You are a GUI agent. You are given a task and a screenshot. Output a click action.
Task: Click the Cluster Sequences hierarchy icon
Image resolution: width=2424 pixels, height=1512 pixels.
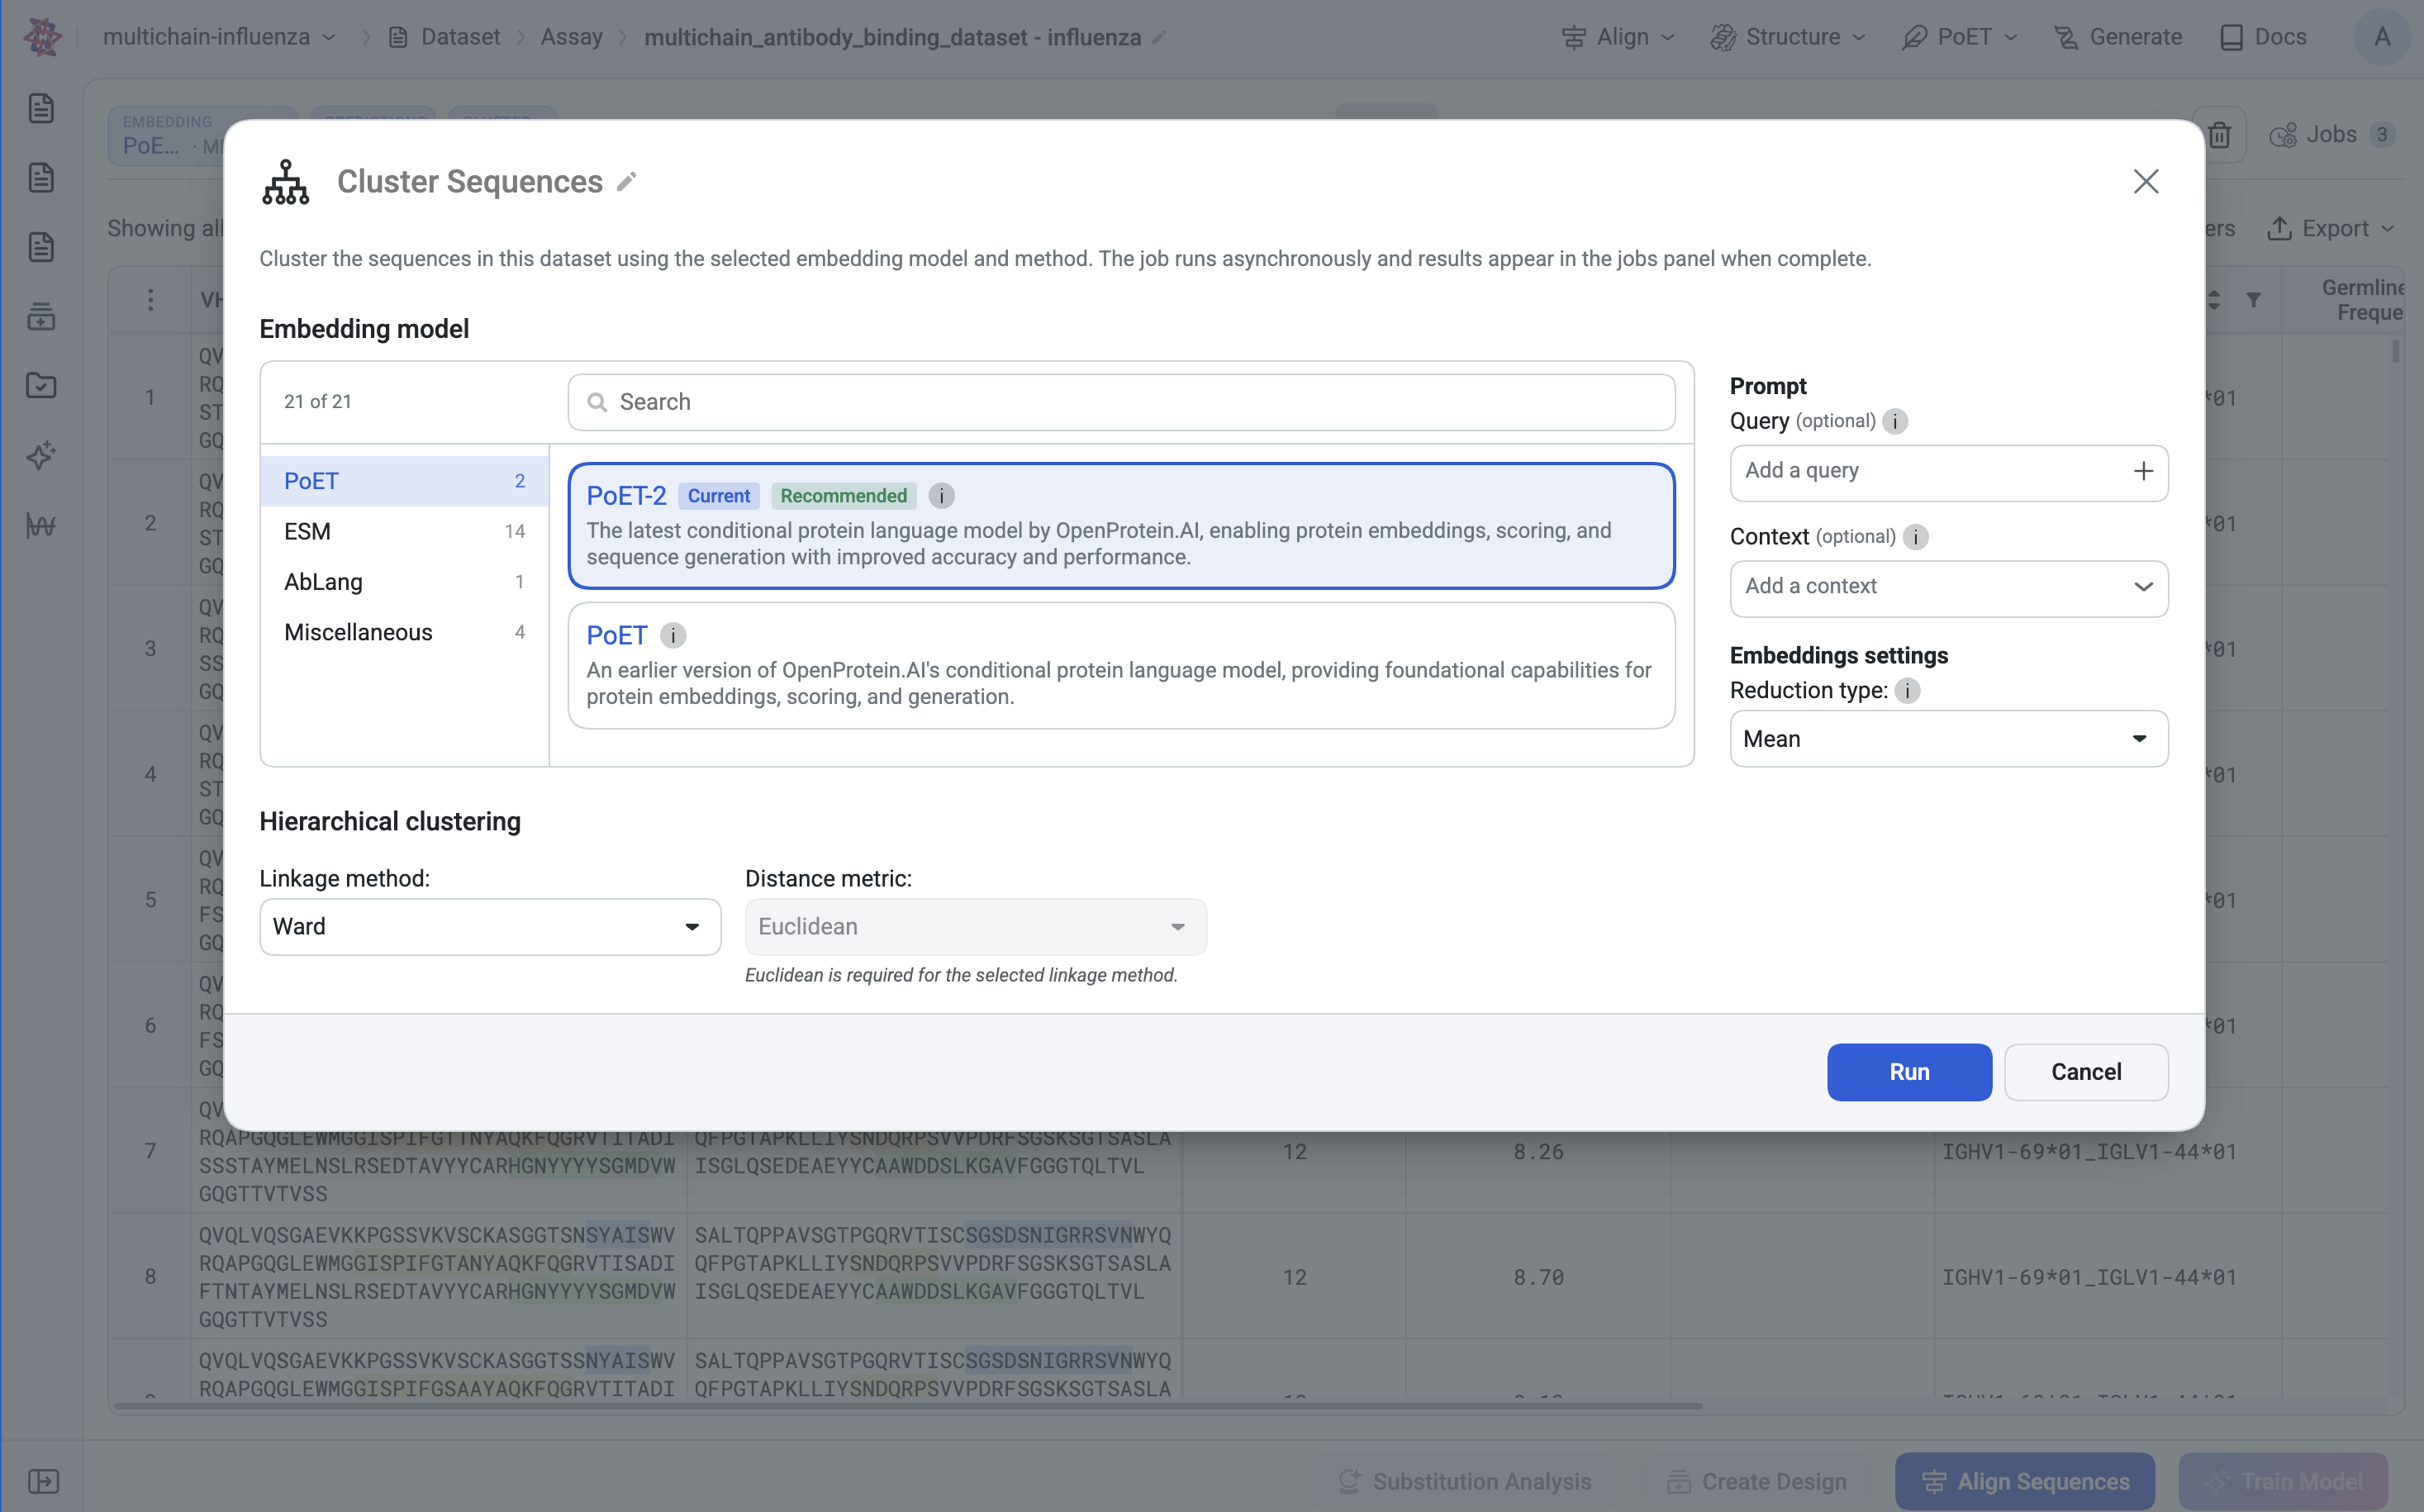point(286,182)
